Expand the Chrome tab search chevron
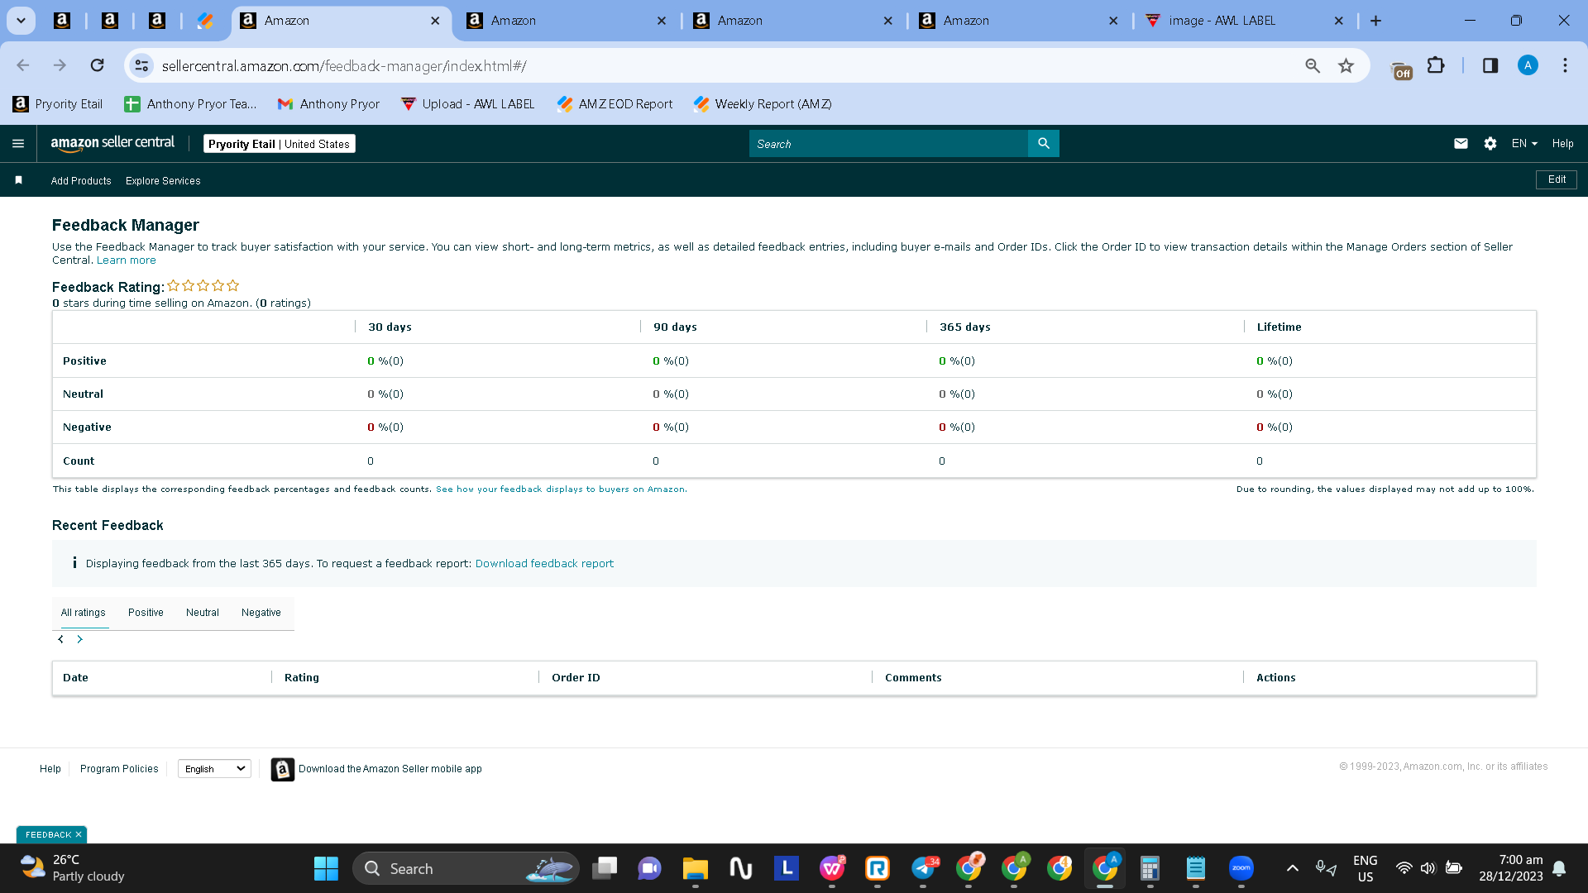Viewport: 1588px width, 893px height. [21, 21]
